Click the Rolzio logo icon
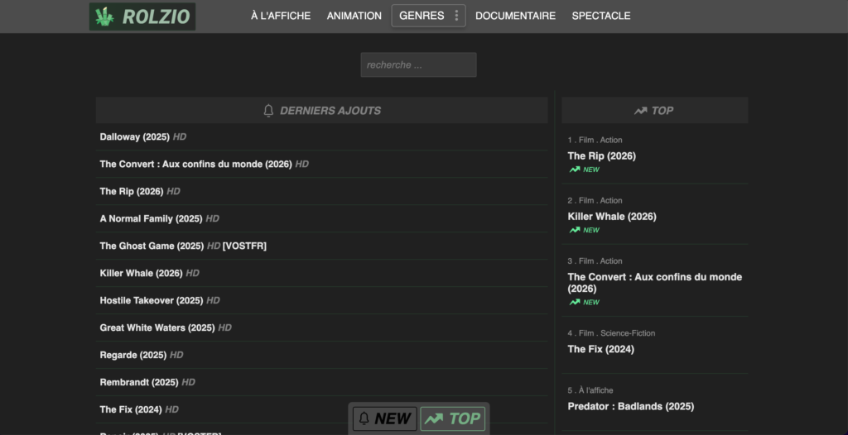 [x=104, y=17]
